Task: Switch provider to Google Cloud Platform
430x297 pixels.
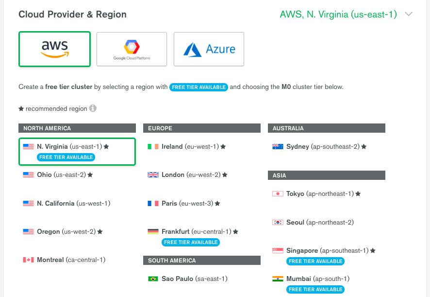Action: pos(131,49)
